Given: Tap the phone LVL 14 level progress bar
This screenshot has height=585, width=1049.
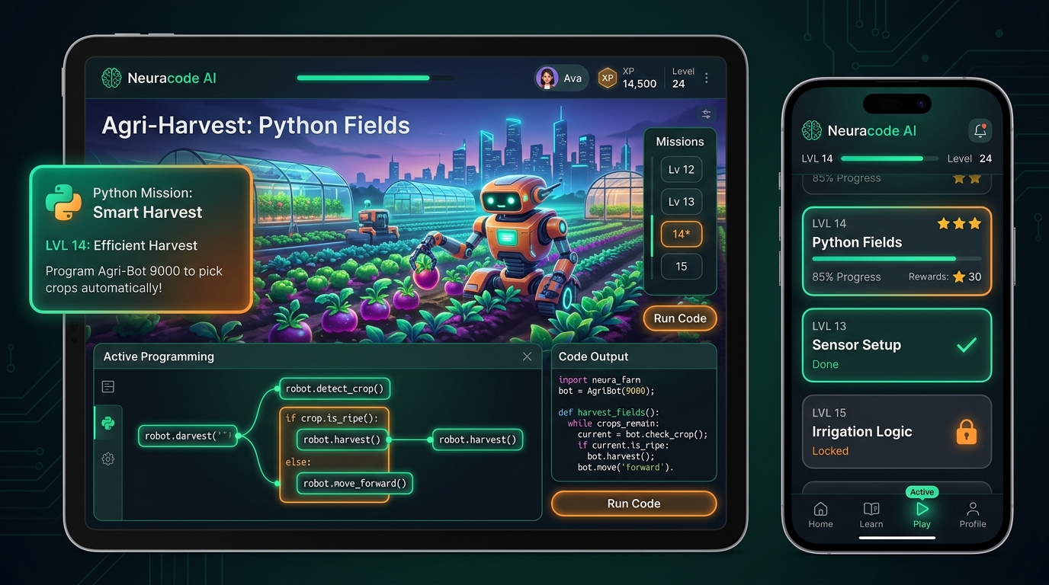Looking at the screenshot, I should (x=890, y=158).
